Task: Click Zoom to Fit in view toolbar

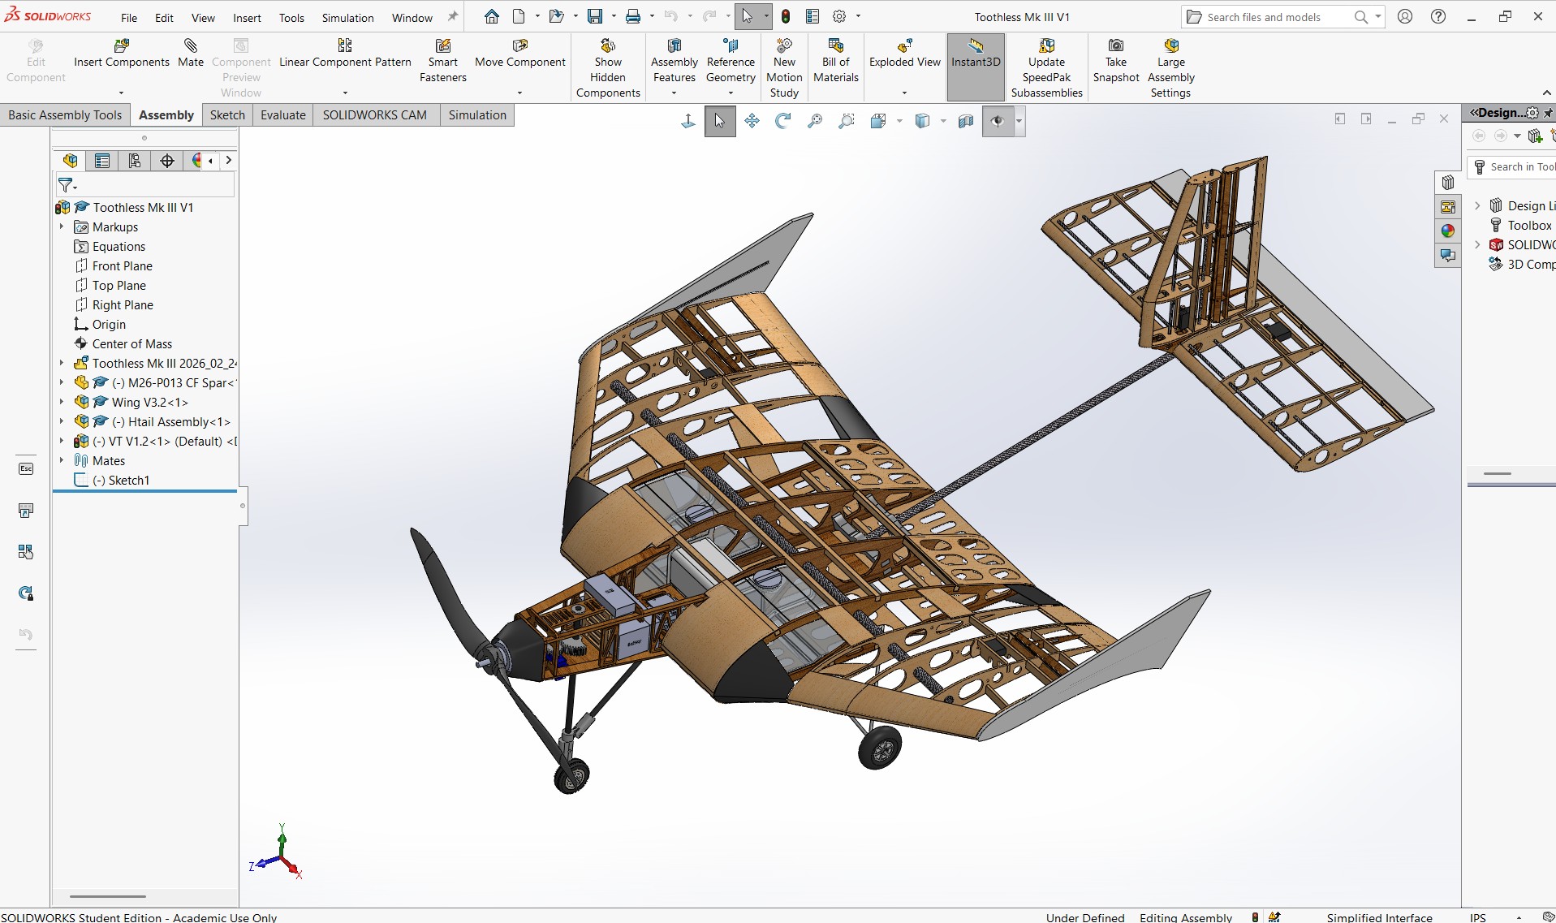Action: pyautogui.click(x=815, y=121)
